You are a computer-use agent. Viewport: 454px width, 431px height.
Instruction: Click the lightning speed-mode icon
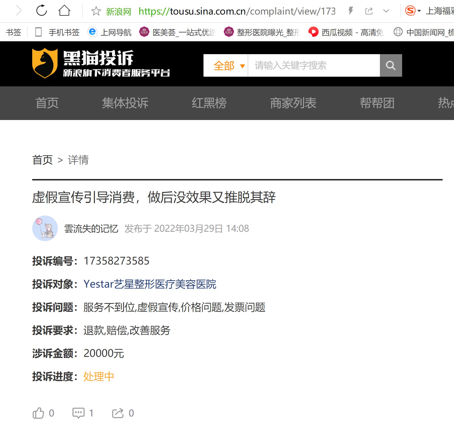351,11
